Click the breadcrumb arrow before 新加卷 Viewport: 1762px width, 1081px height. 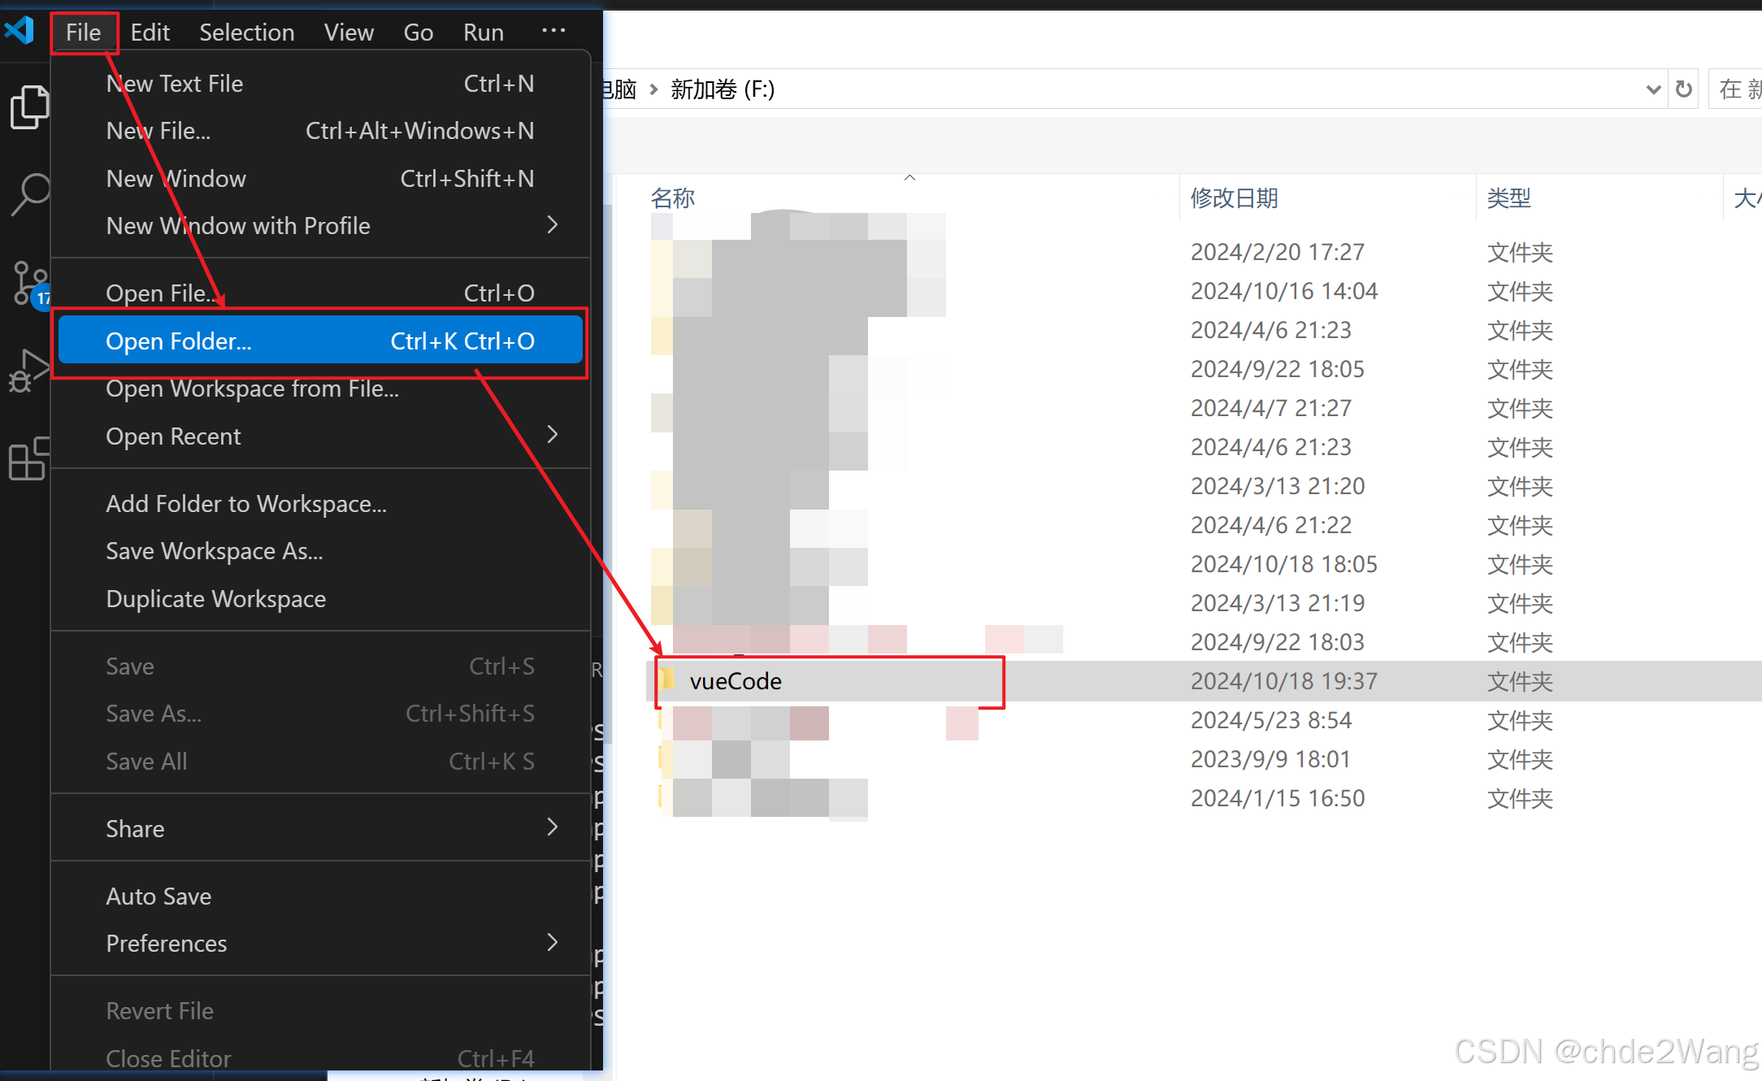[653, 89]
